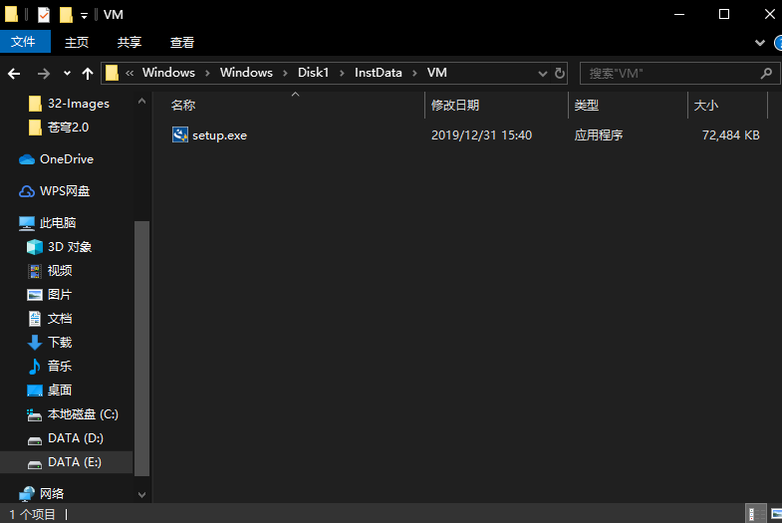Click the VM breadcrumb segment
782x523 pixels.
point(437,73)
